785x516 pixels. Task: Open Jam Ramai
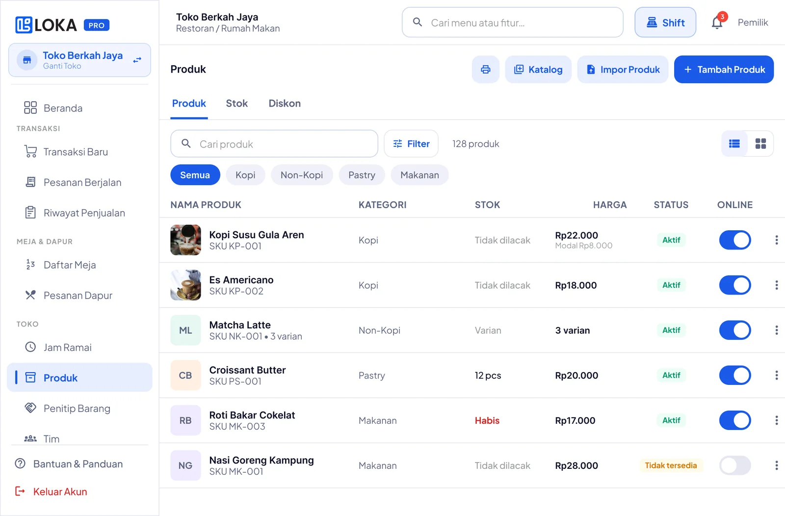coord(79,347)
